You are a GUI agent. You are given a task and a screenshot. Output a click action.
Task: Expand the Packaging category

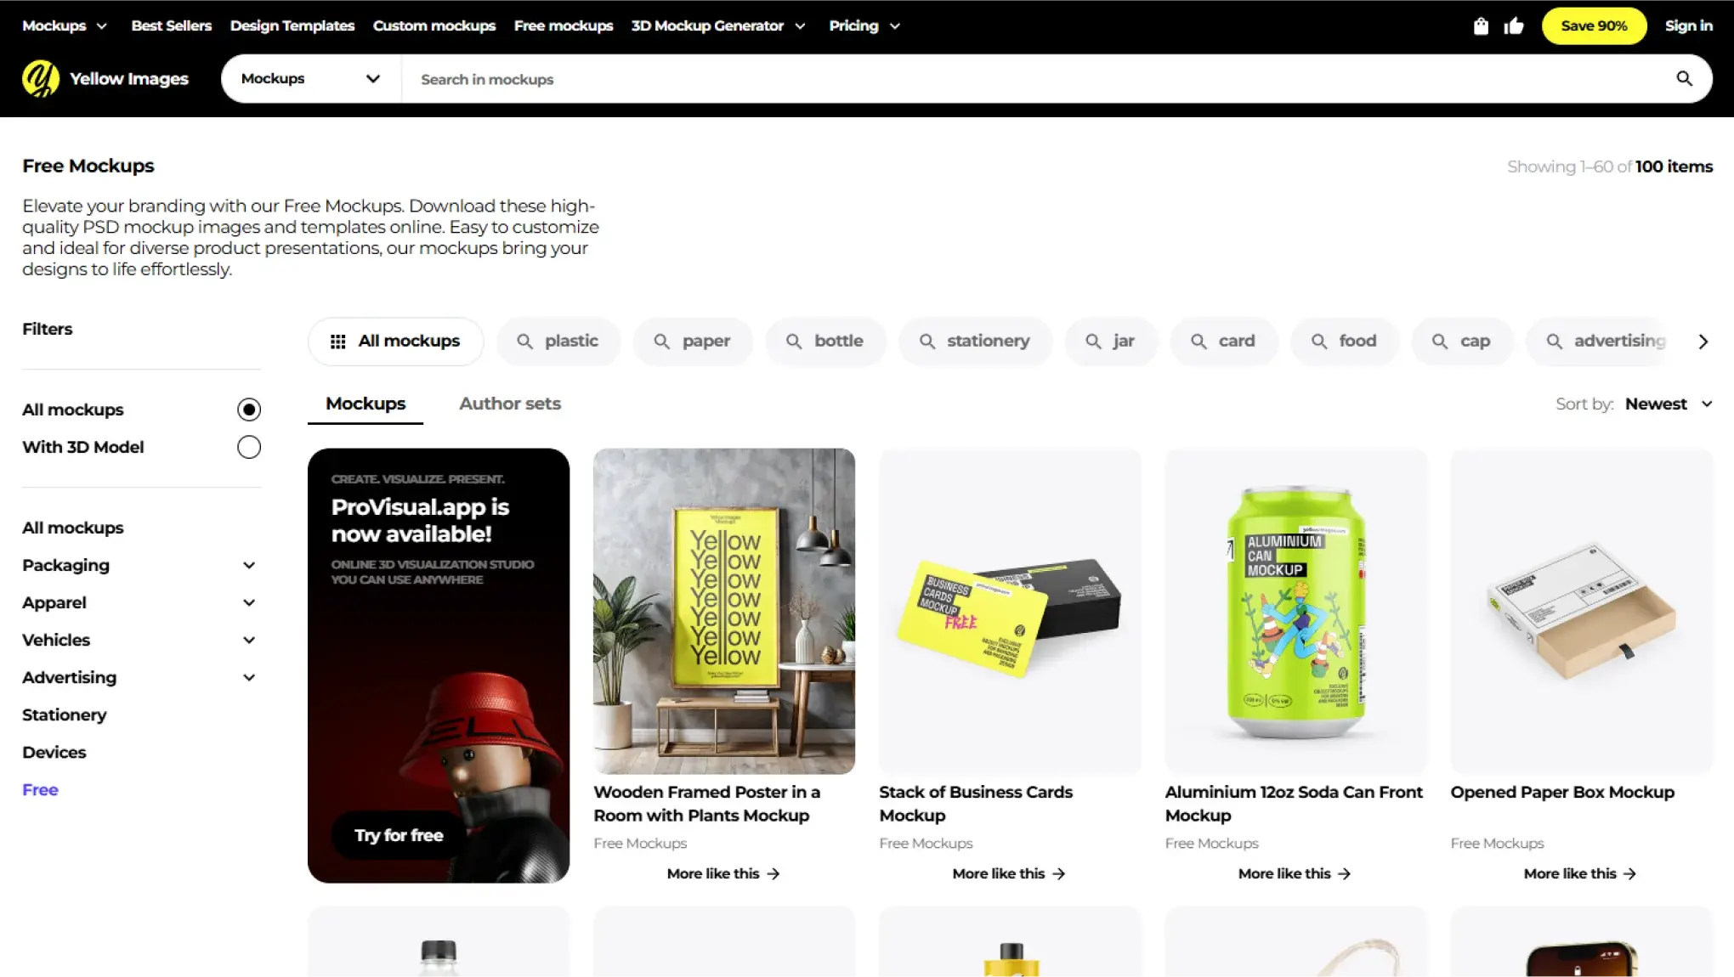248,566
